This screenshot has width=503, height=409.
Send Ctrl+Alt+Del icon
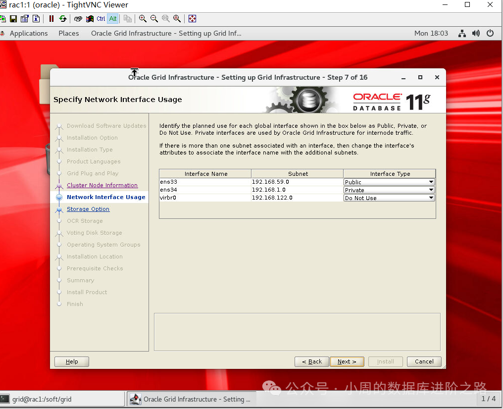[78, 19]
